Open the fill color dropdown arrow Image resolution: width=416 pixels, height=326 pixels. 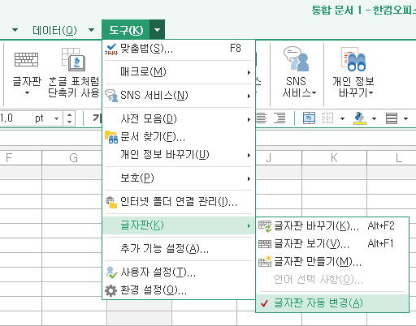point(374,118)
